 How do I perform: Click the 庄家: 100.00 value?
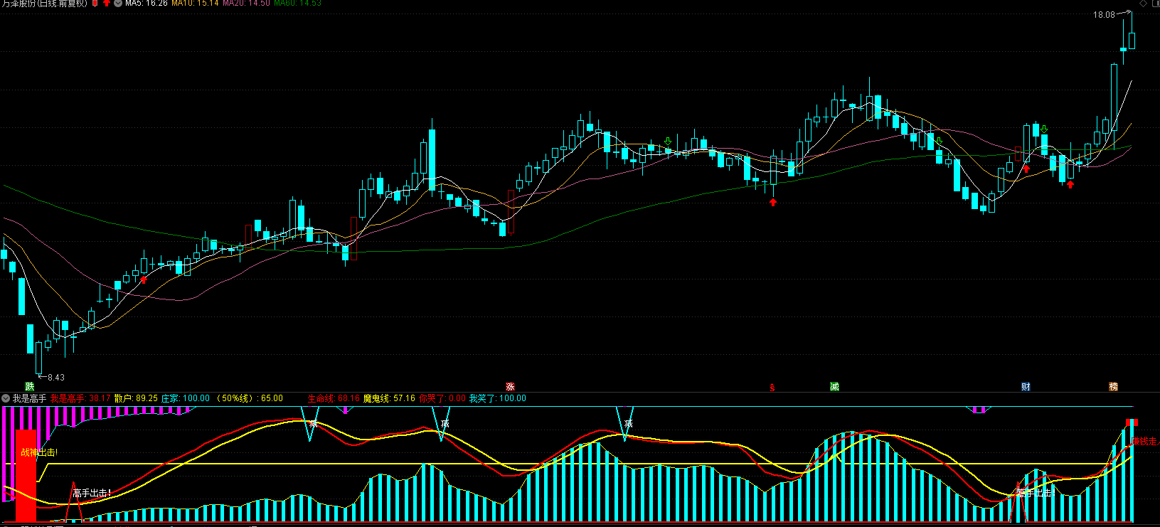185,398
